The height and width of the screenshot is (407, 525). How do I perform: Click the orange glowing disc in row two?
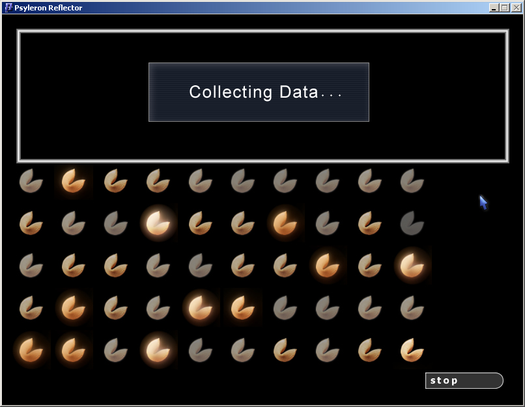[x=285, y=223]
